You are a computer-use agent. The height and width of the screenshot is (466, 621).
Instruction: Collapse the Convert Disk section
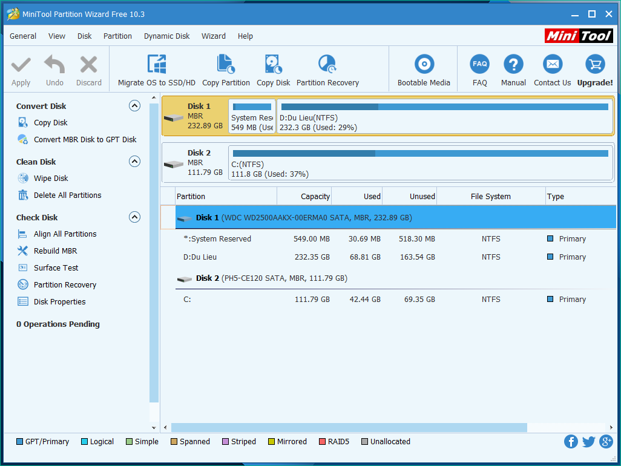pyautogui.click(x=134, y=106)
